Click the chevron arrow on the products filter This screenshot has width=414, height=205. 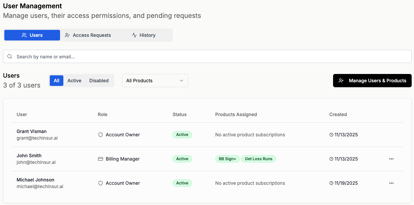coord(181,81)
